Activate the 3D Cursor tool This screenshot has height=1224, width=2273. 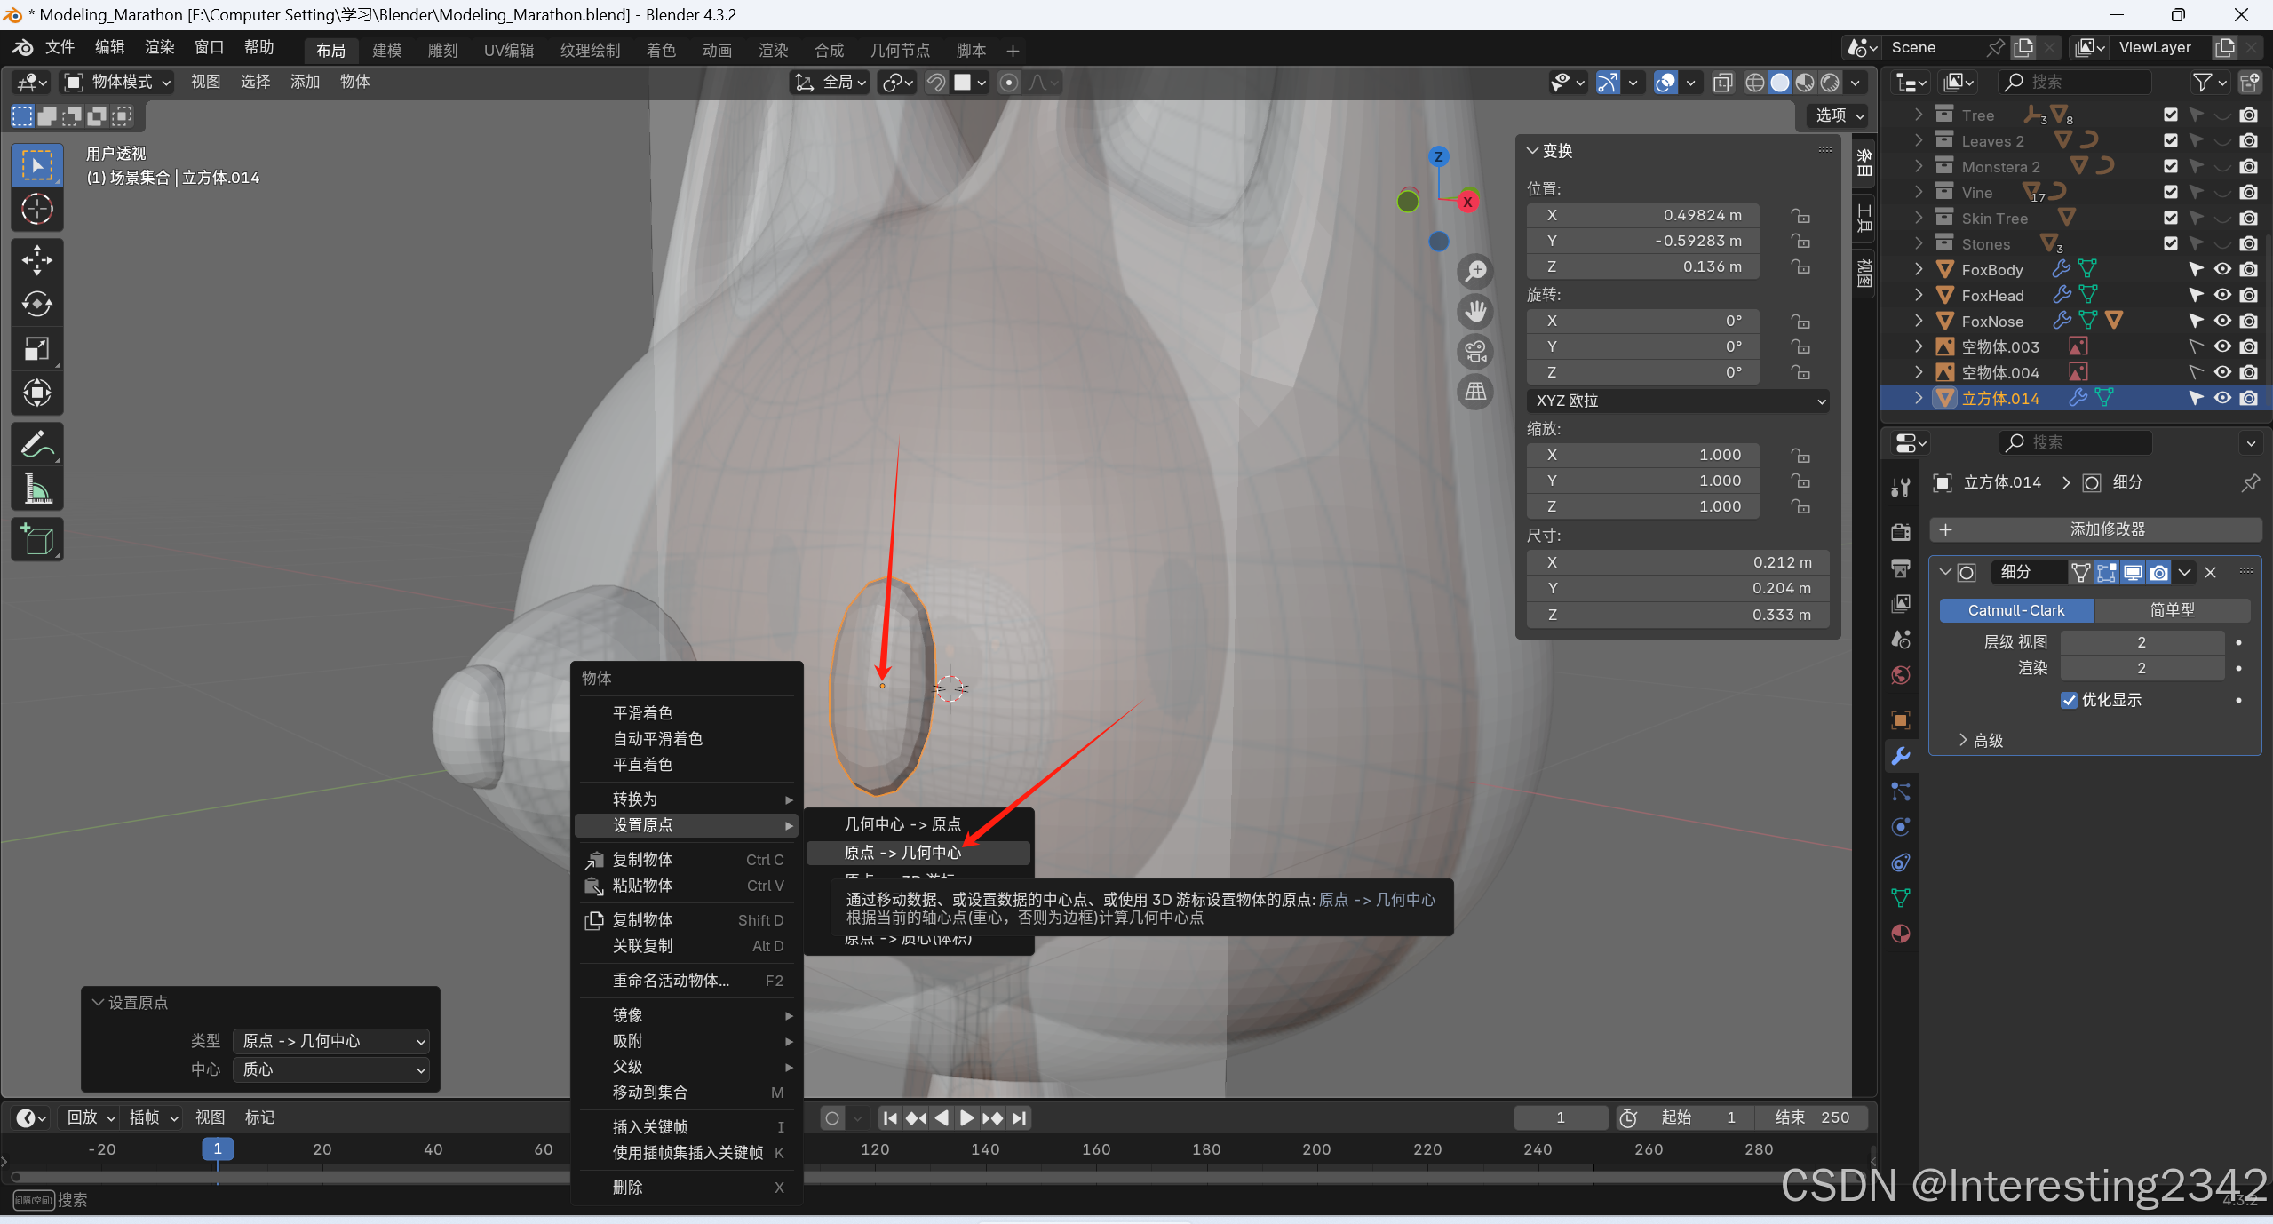[x=36, y=210]
